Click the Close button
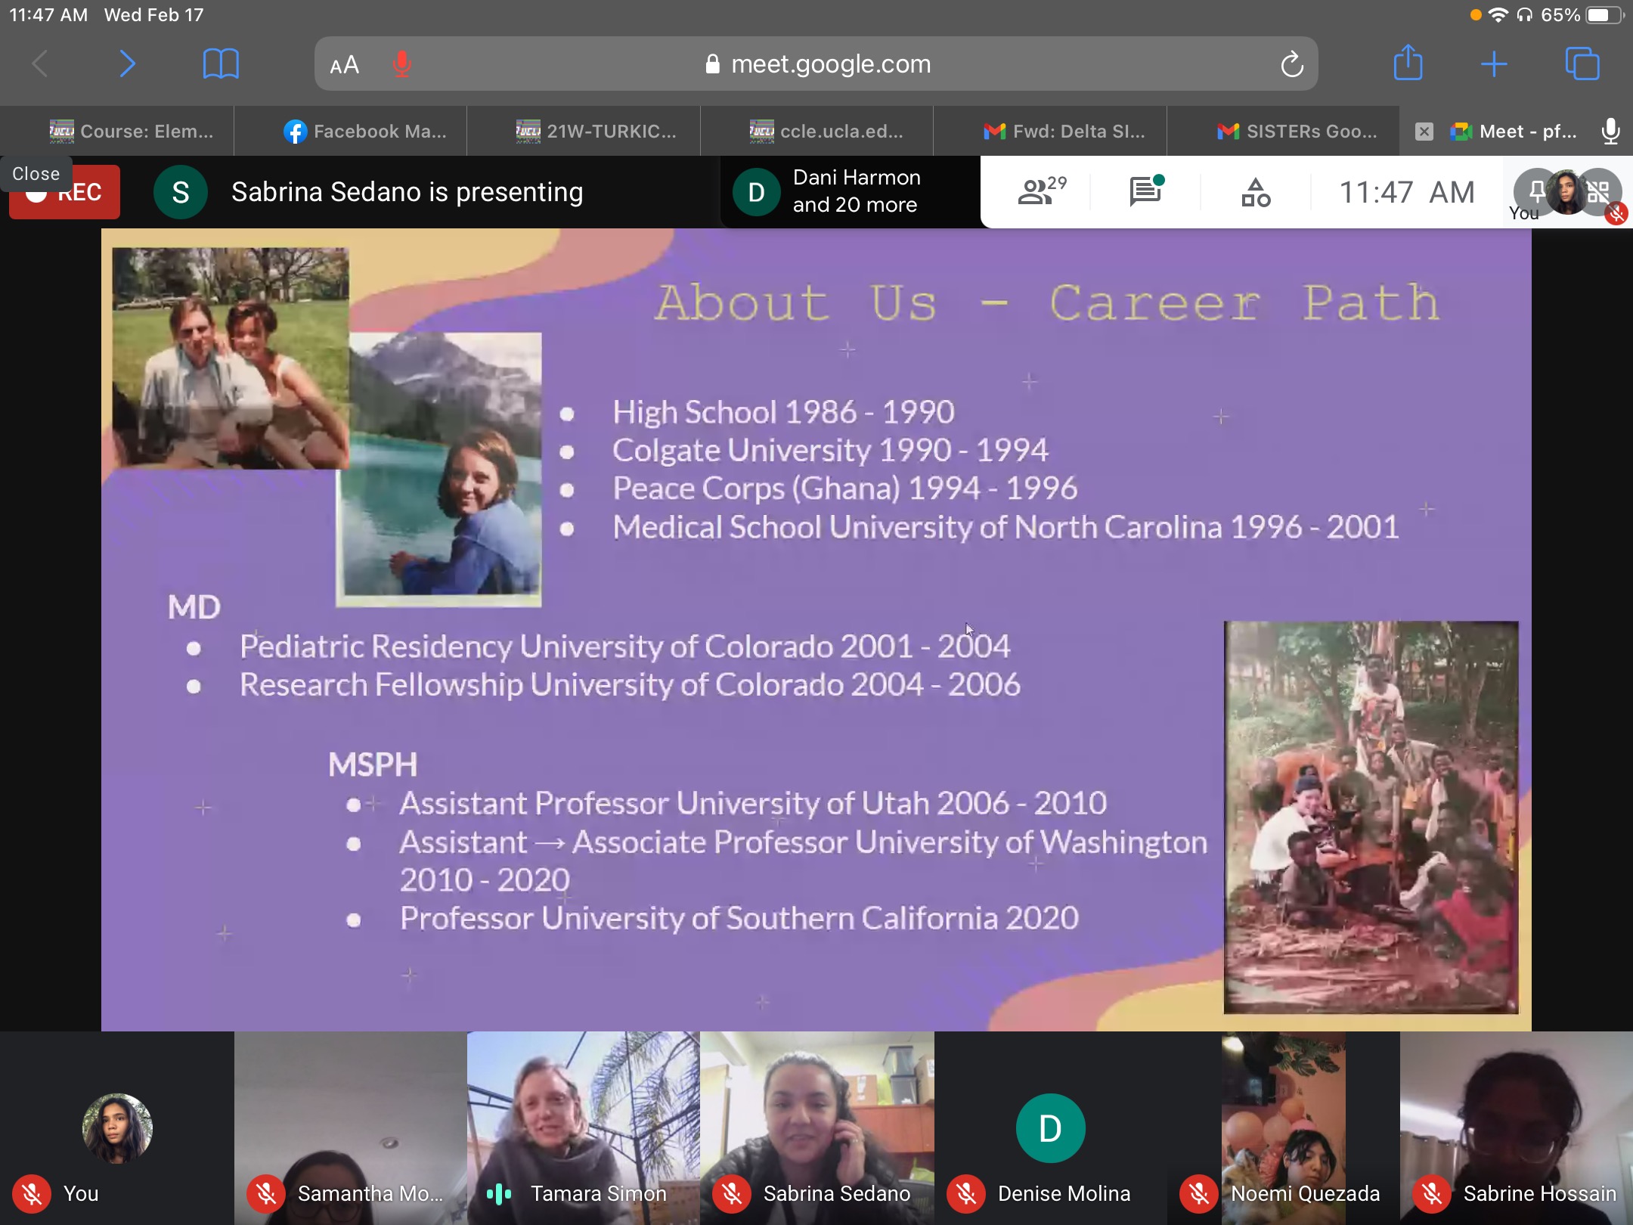 point(36,173)
